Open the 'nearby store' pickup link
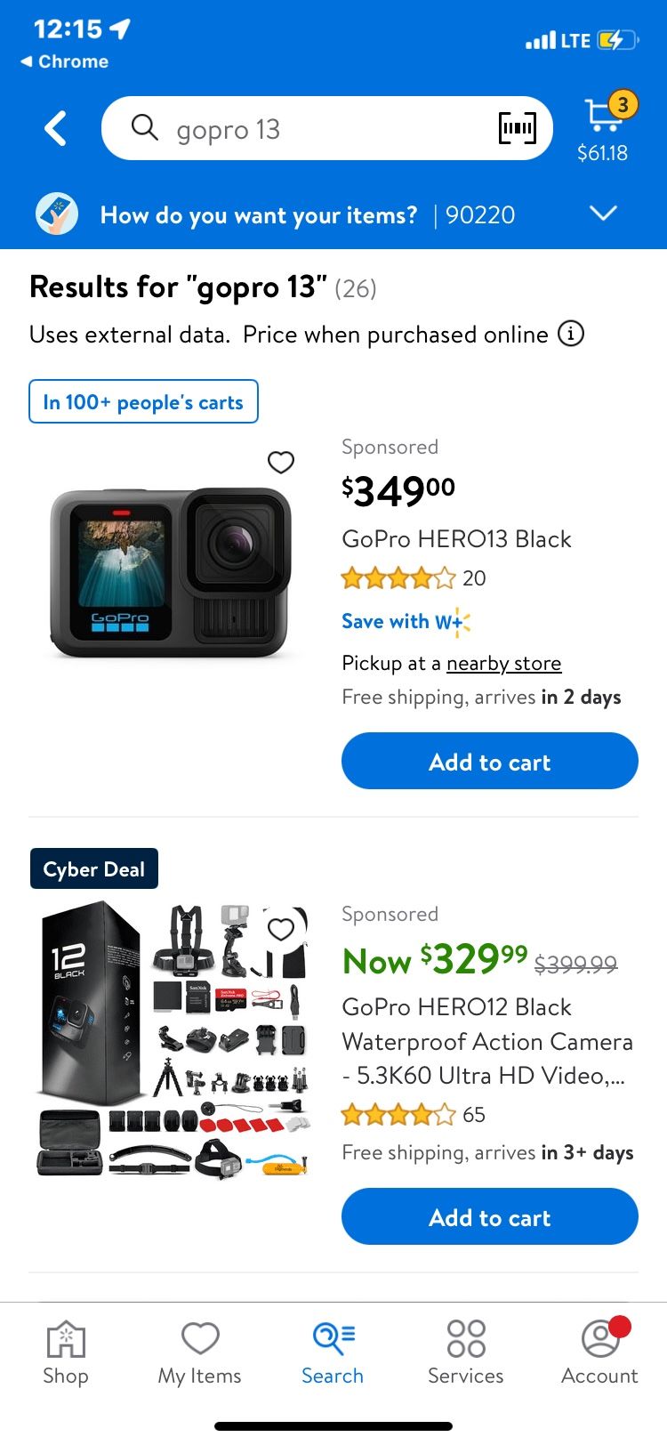The width and height of the screenshot is (667, 1445). click(503, 663)
